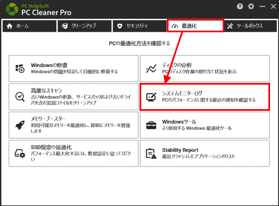Click the advanced scan magnifier icon

[x=20, y=97]
